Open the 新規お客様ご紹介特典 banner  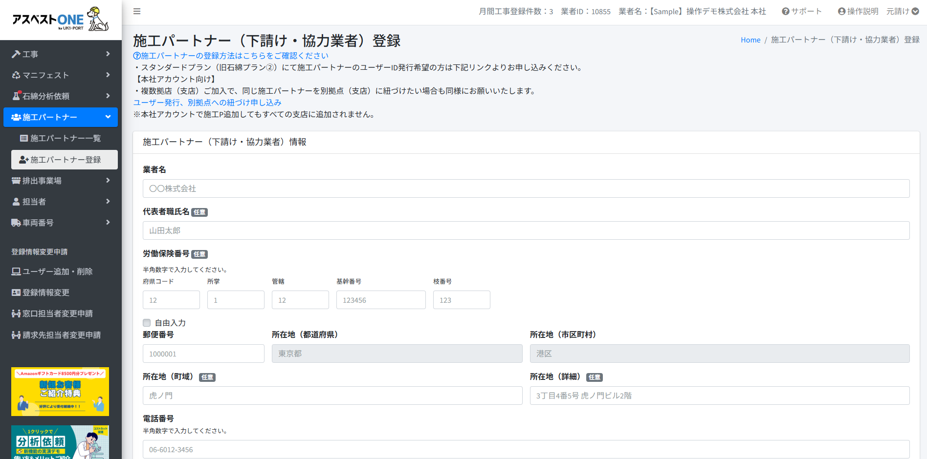60,392
